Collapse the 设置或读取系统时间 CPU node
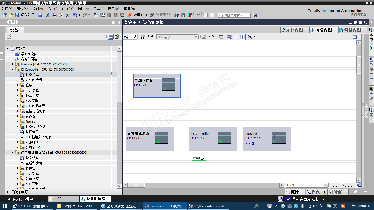The image size is (374, 210). tap(13, 153)
